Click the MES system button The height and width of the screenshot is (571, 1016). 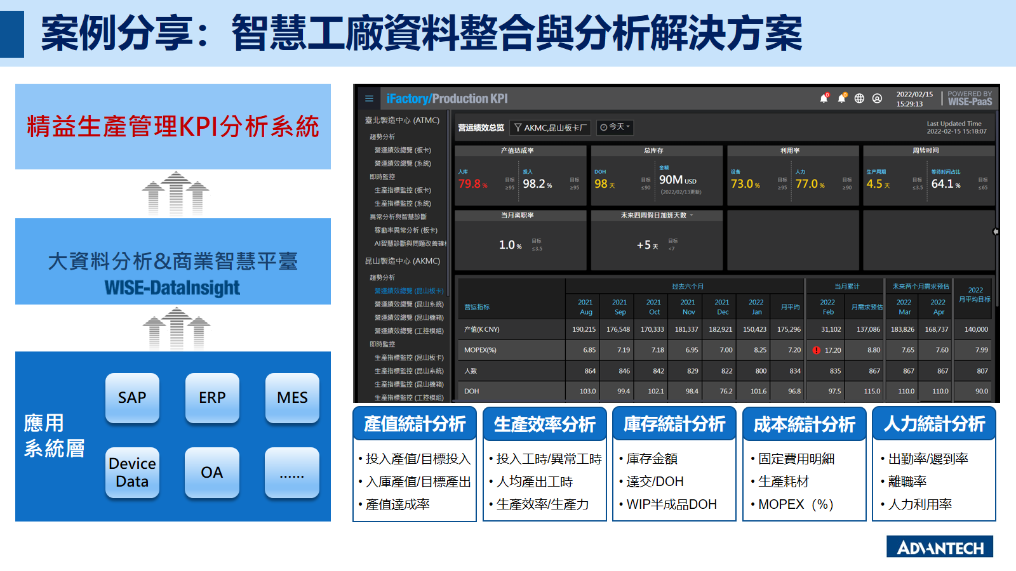click(x=292, y=398)
